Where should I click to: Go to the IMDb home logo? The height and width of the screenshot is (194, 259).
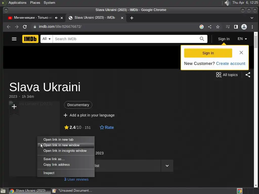click(30, 39)
